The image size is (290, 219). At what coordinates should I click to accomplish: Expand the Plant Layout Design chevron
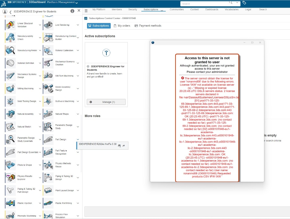tap(78, 190)
